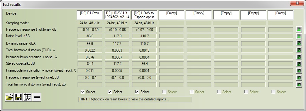Open graph for Frequency response (swept sine)
The width and height of the screenshot is (306, 111).
click(x=299, y=78)
